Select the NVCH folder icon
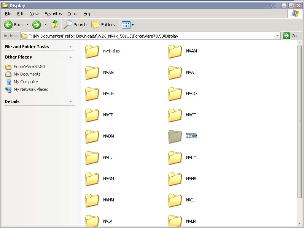The image size is (304, 228). [92, 94]
